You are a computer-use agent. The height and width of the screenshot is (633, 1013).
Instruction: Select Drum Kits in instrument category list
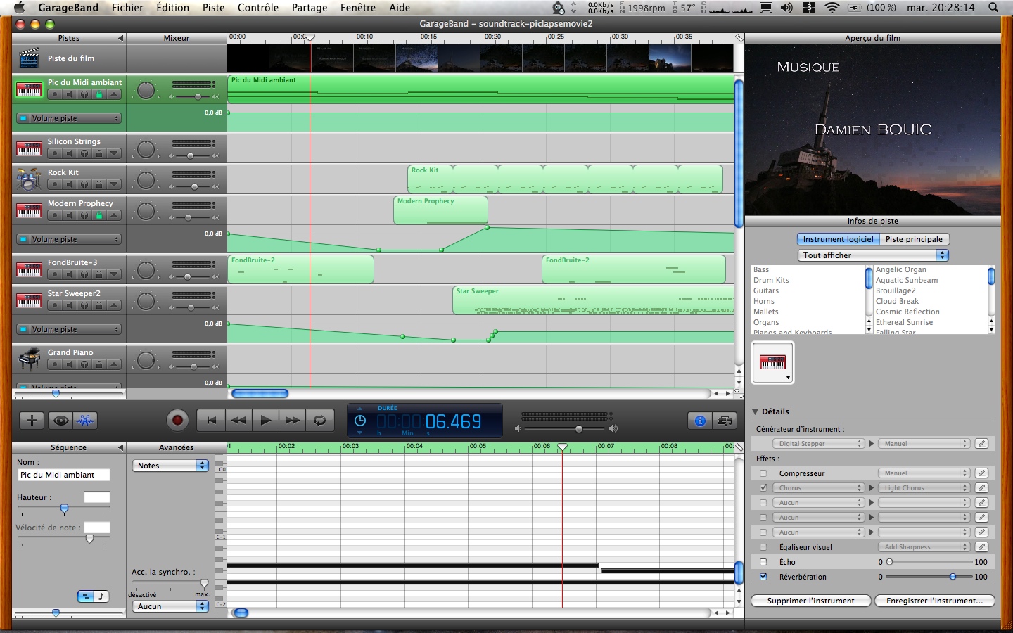(771, 280)
